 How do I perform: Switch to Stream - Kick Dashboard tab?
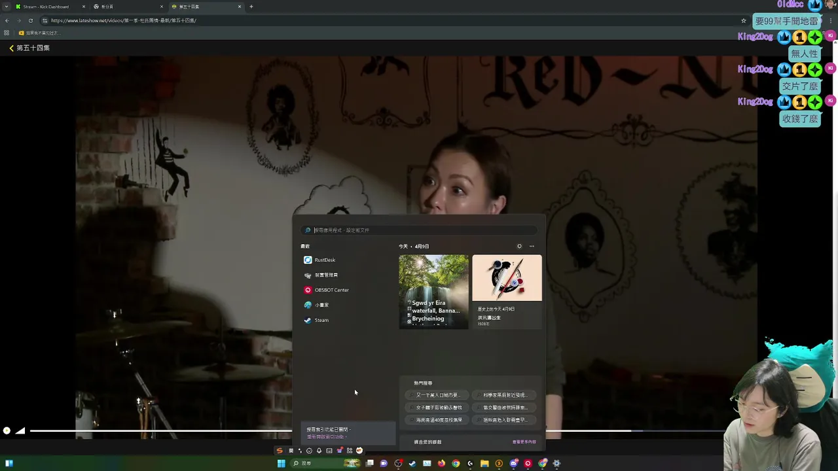[50, 7]
